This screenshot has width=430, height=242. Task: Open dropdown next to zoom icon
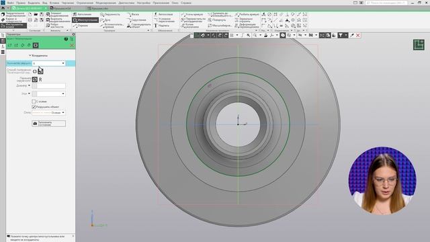pyautogui.click(x=260, y=35)
